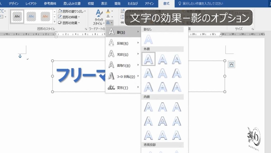This screenshot has height=153, width=271.
Task: Choose outer shadow preset, middle row left
Action: [x=148, y=73]
